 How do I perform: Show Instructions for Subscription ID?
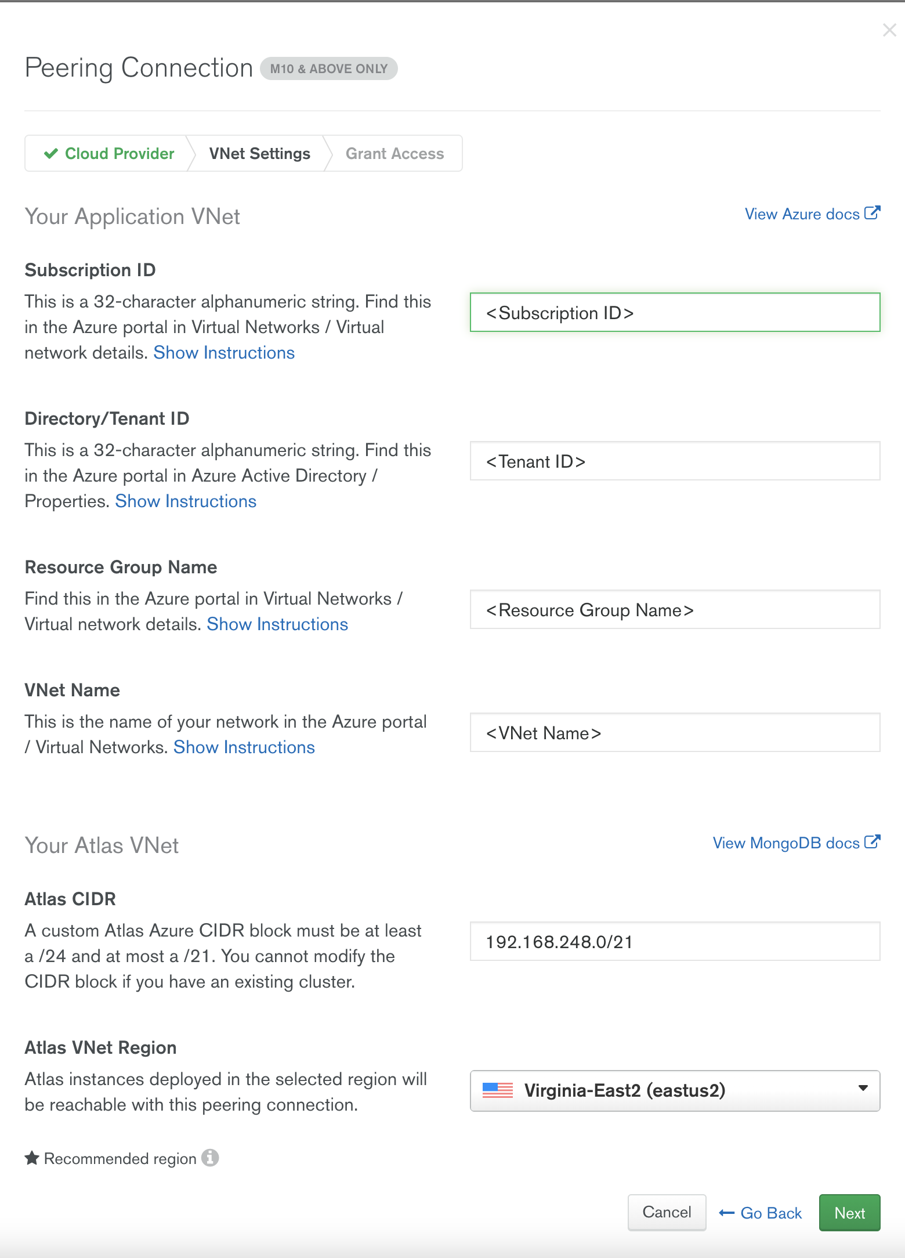224,353
